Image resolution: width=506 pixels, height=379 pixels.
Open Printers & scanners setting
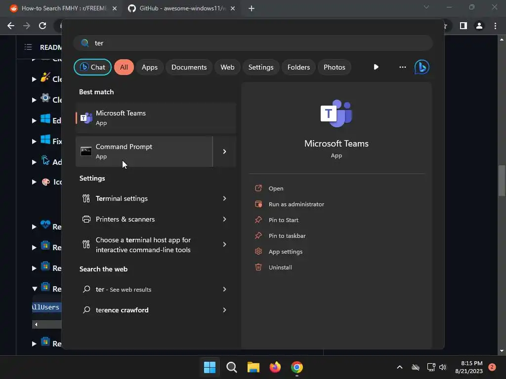point(125,219)
